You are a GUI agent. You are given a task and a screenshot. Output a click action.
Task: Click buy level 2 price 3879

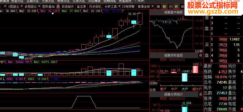tap(223, 45)
